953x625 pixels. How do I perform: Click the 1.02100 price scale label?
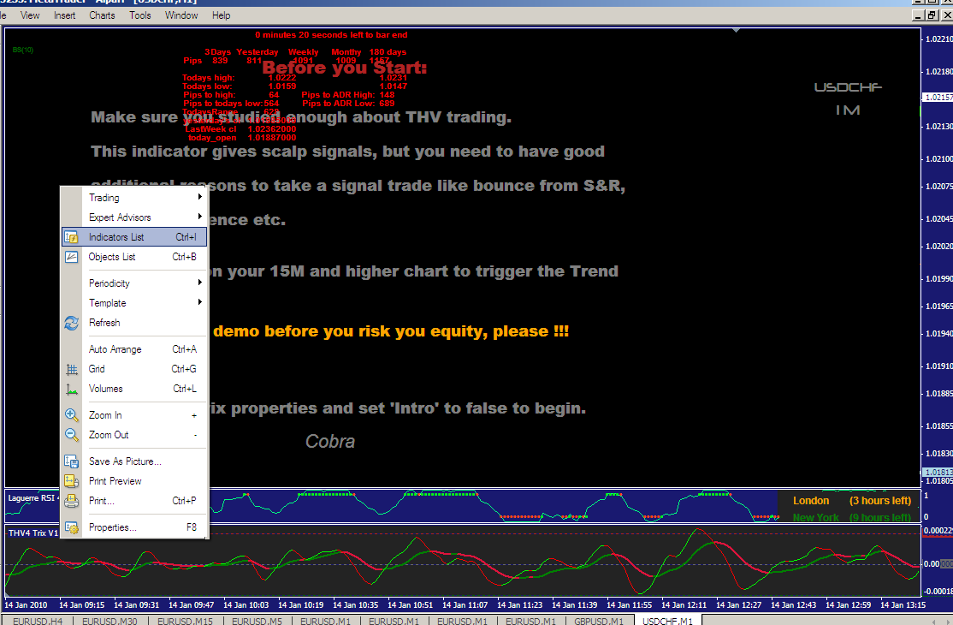(x=938, y=158)
